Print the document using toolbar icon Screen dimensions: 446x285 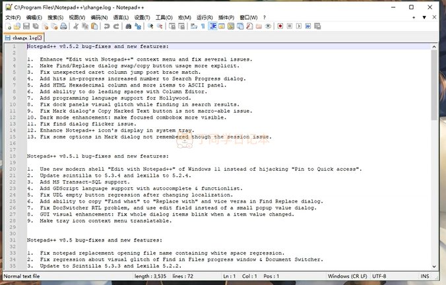[63, 26]
